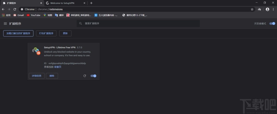
Task: Open the 翻译 translate bookmark
Action: [x=59, y=15]
